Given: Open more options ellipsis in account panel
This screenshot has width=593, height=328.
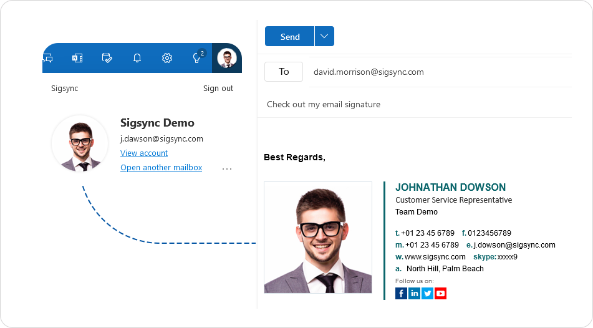Looking at the screenshot, I should pyautogui.click(x=227, y=168).
